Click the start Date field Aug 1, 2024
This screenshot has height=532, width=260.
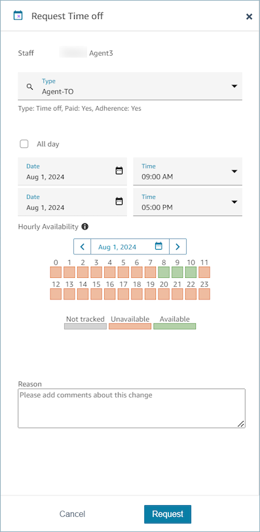point(72,172)
